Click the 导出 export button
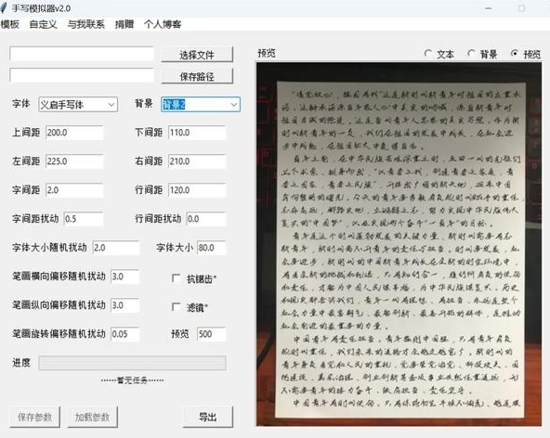This screenshot has height=438, width=550. 208,417
